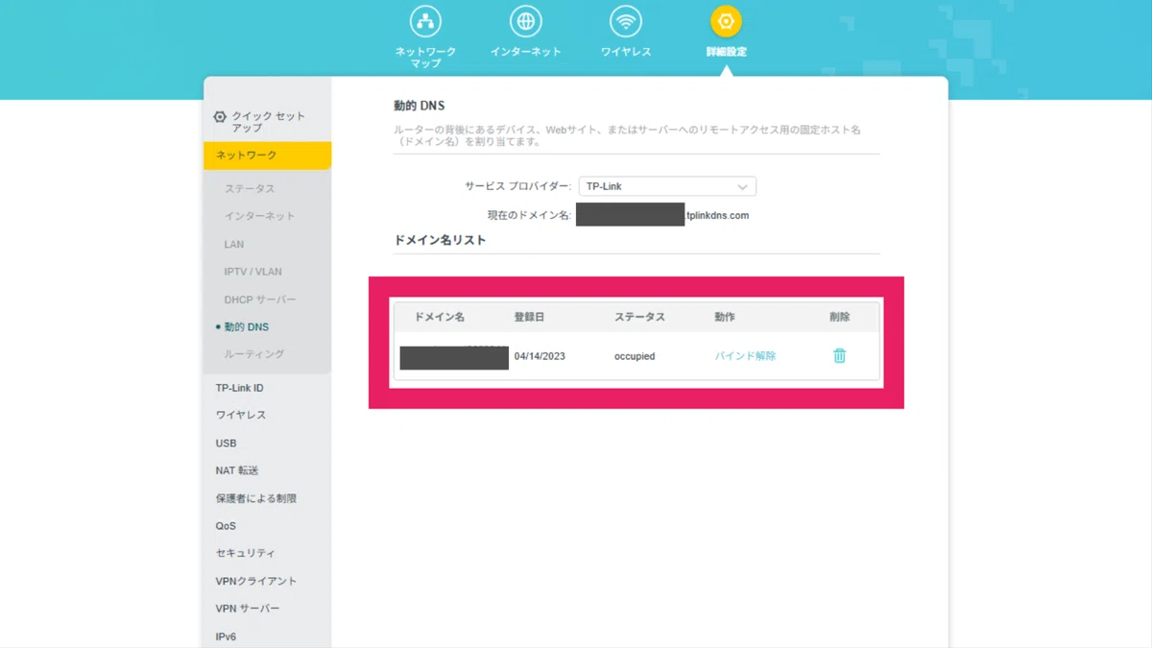Open IPv6 section in the sidebar
The width and height of the screenshot is (1152, 648).
226,637
